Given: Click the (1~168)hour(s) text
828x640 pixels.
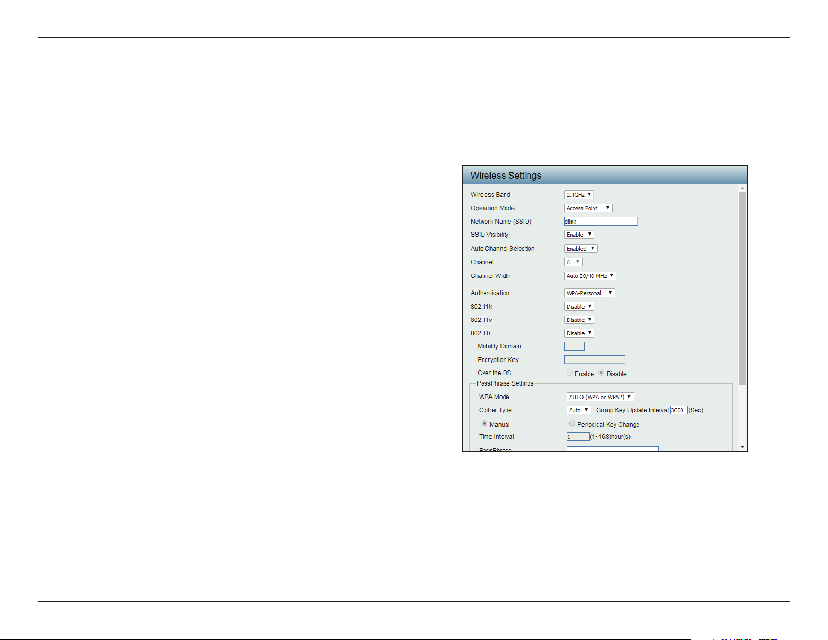Looking at the screenshot, I should tap(610, 437).
